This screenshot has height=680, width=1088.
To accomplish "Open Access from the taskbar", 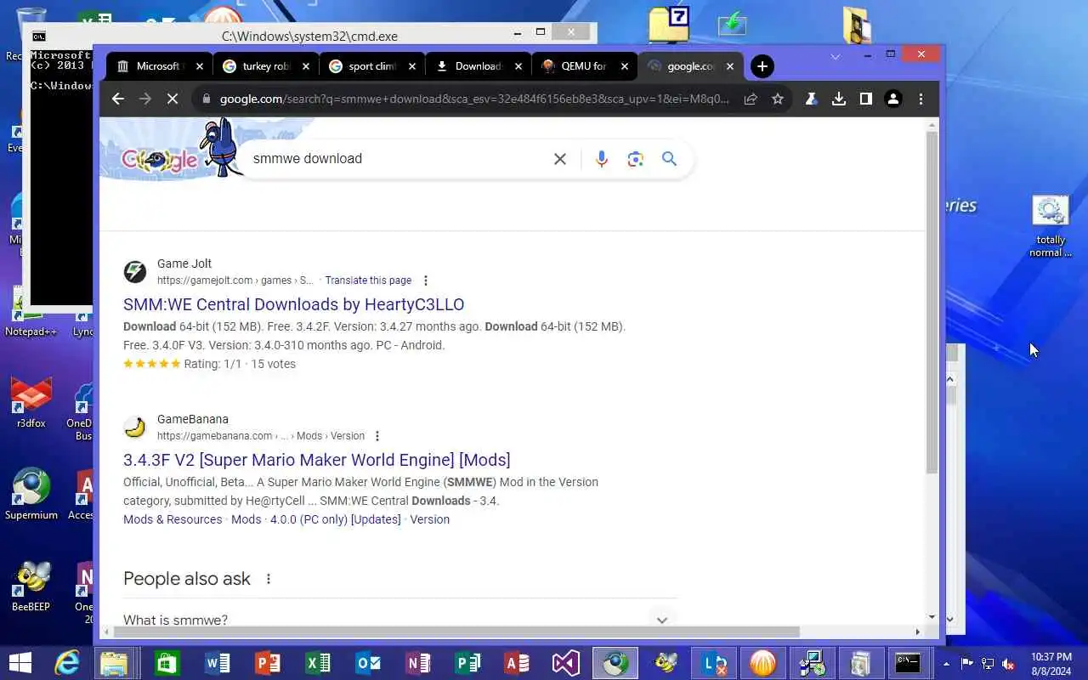I will point(517,663).
